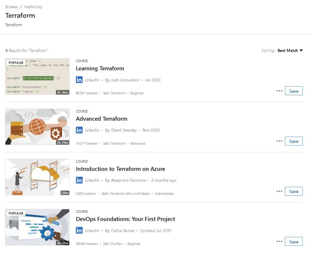Click the sort dropdown arrow
The image size is (311, 266).
pyautogui.click(x=301, y=51)
